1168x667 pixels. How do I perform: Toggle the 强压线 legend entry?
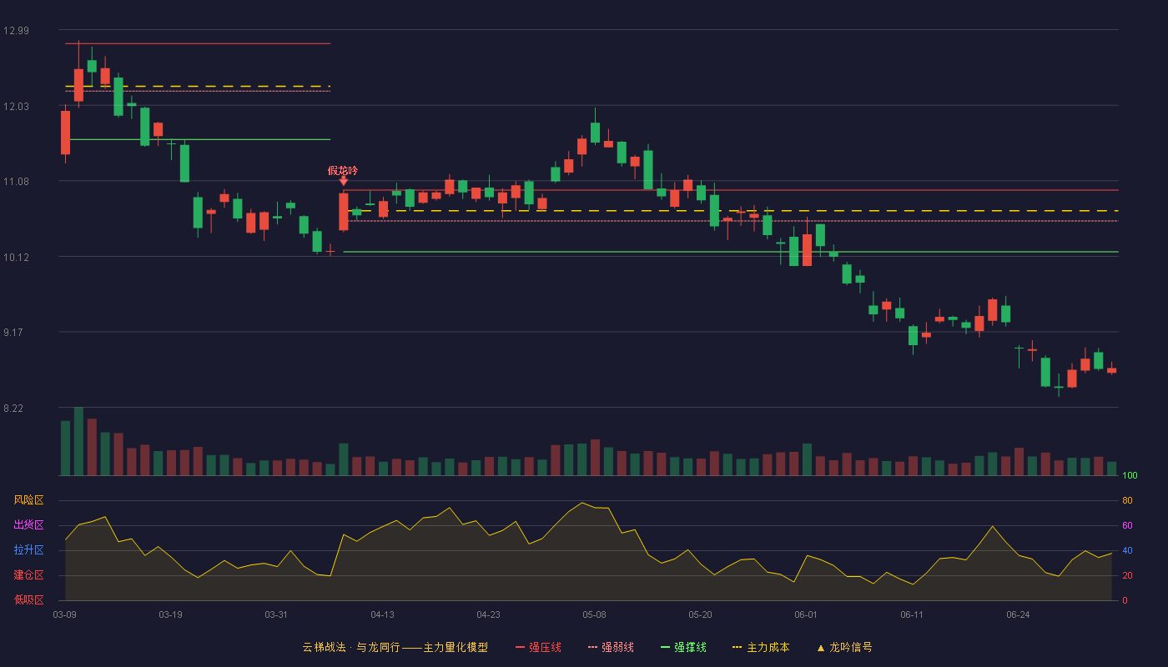[x=538, y=647]
